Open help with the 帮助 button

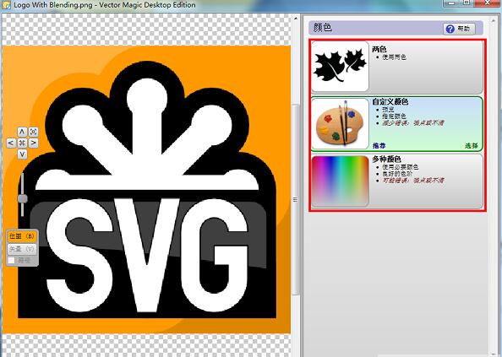[460, 29]
